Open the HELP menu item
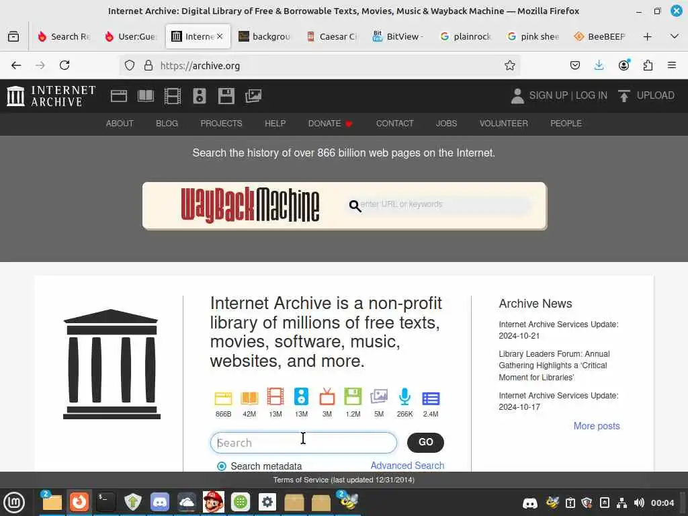Screen dimensions: 688x516 (x=275, y=124)
